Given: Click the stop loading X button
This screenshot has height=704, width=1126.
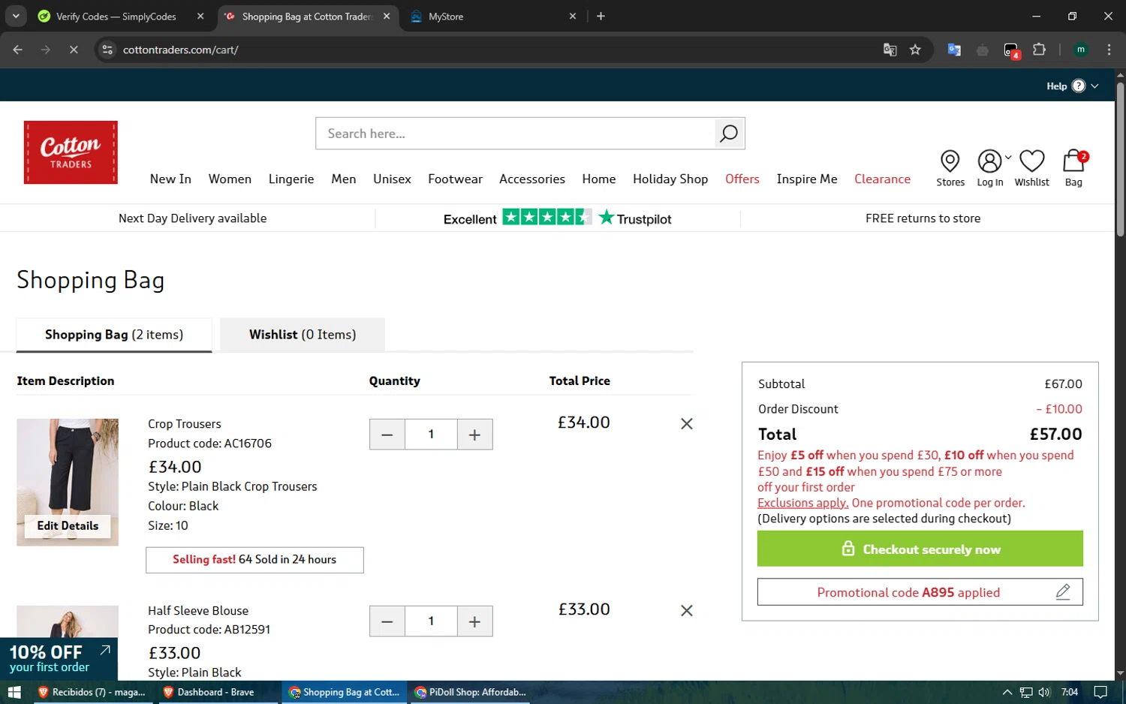Looking at the screenshot, I should (74, 50).
